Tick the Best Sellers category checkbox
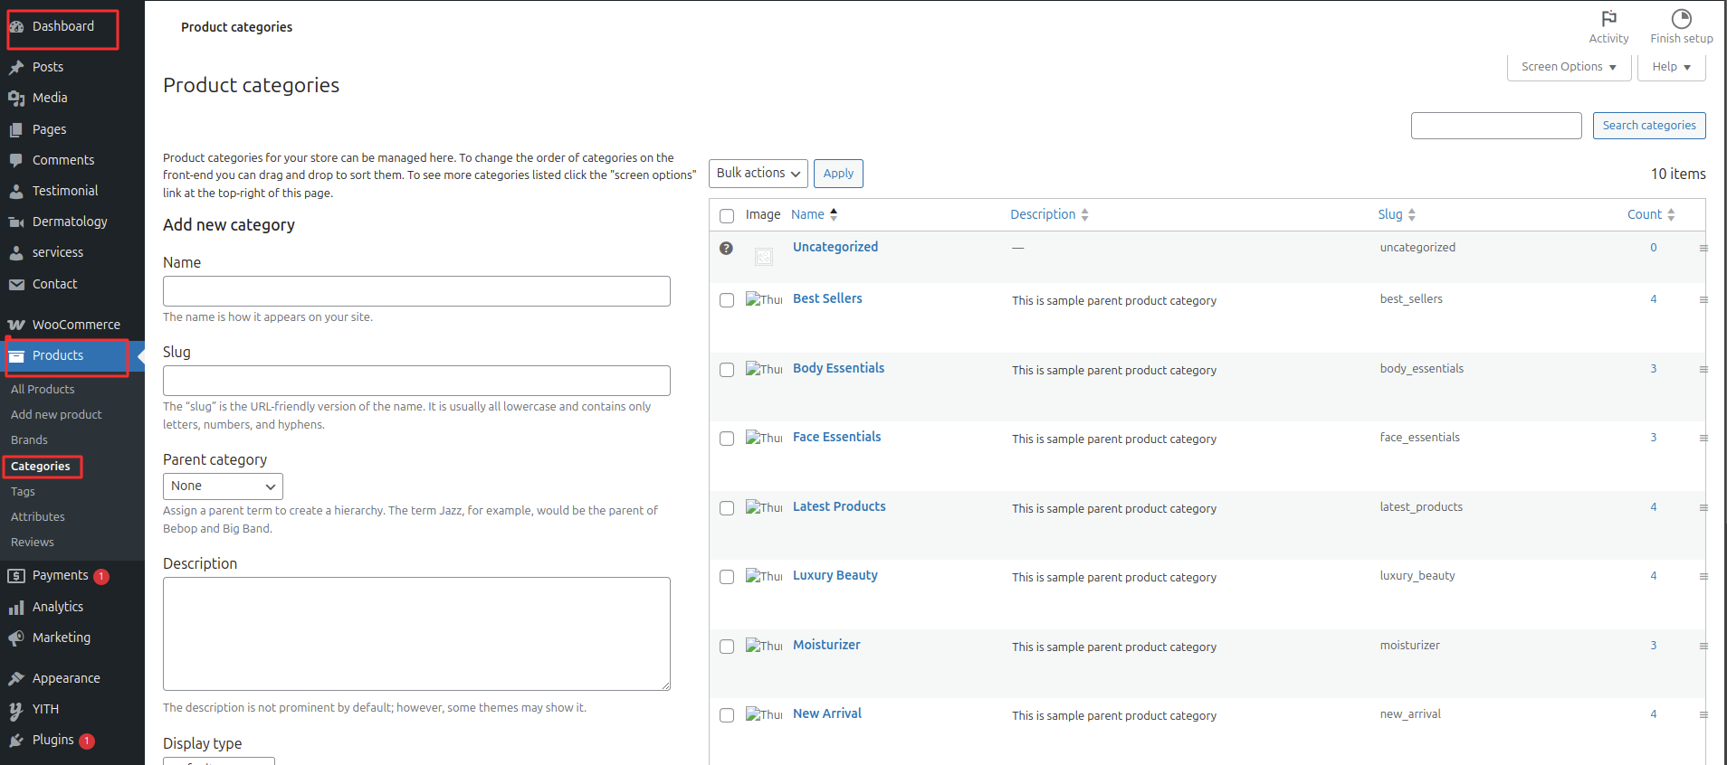Image resolution: width=1727 pixels, height=765 pixels. click(727, 300)
